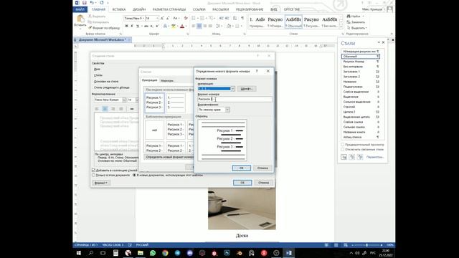The image size is (459, 258).
Task: Open Telegram from the taskbar
Action: (x=177, y=253)
